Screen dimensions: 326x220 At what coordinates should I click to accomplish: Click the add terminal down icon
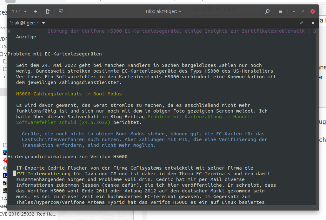click(x=61, y=11)
